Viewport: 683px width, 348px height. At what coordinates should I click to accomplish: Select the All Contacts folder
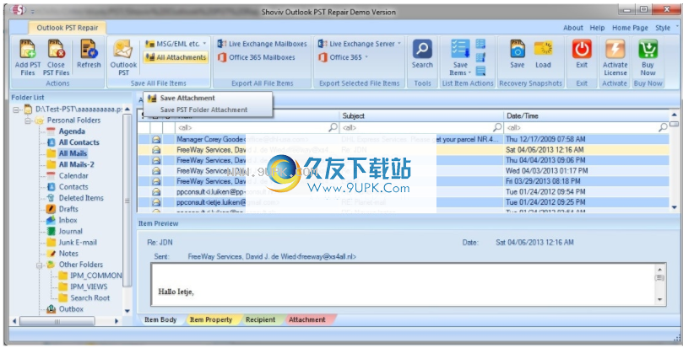79,142
